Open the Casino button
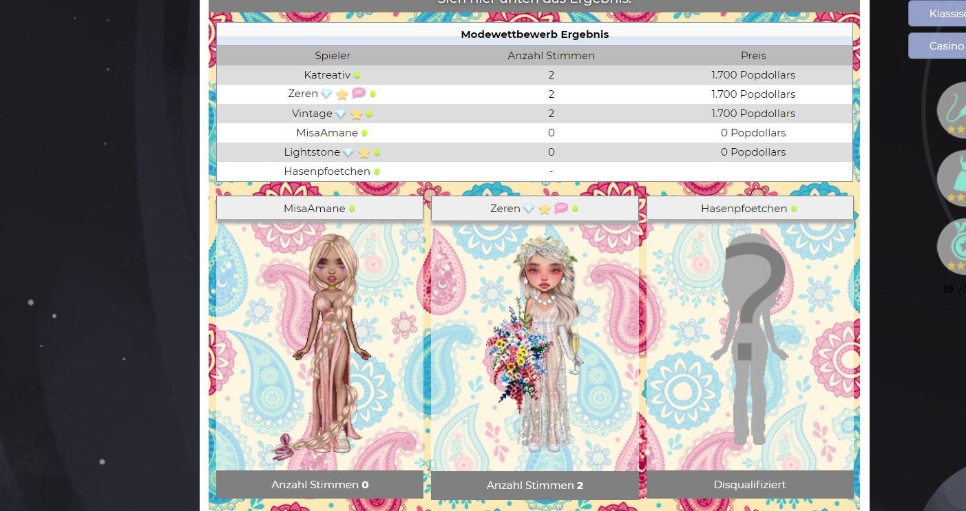 coord(937,45)
